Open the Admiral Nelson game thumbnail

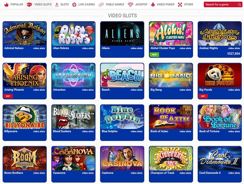(x=25, y=33)
